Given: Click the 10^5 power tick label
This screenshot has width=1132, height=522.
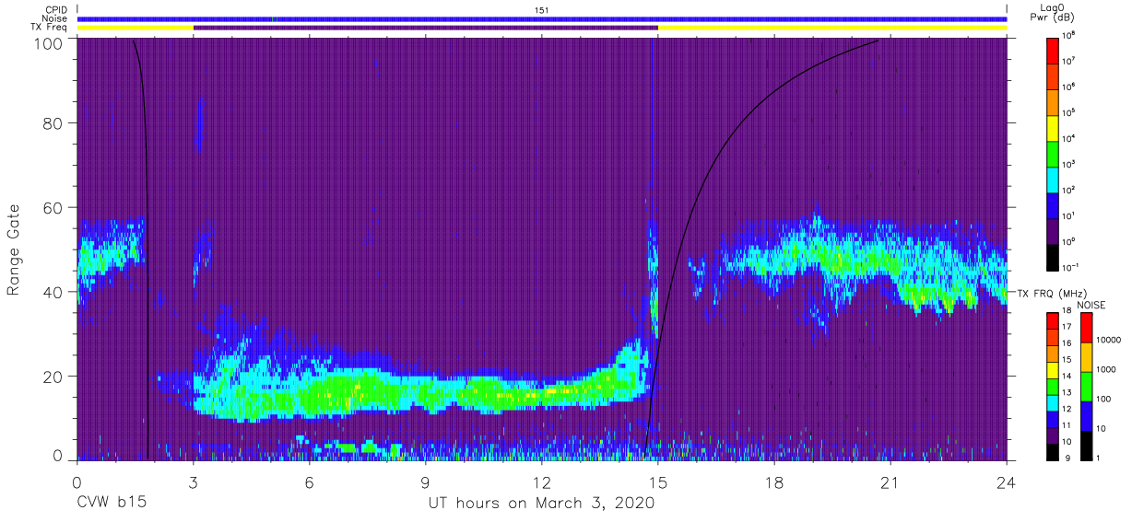Looking at the screenshot, I should click(x=1069, y=112).
